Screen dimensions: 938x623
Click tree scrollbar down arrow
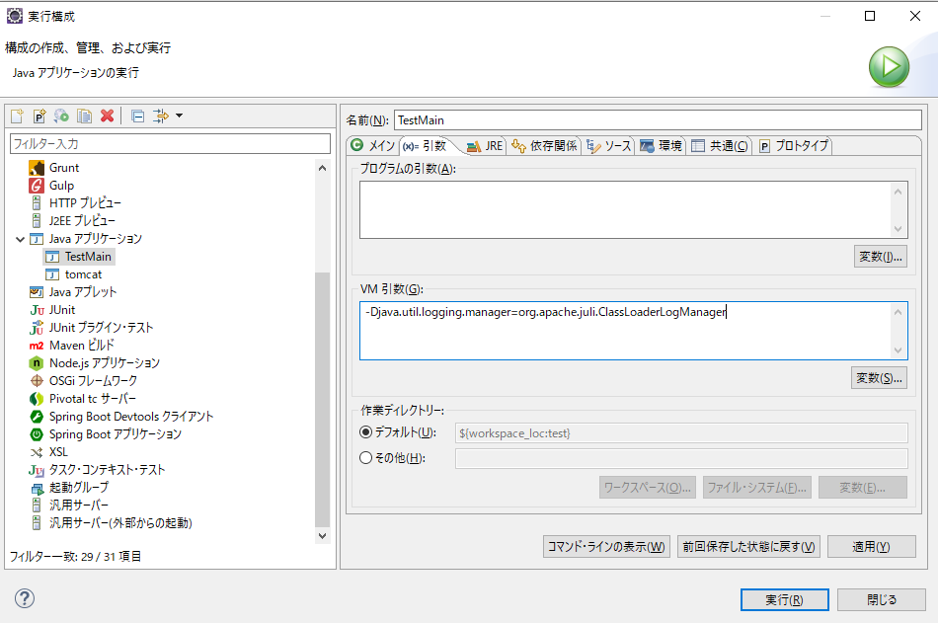pyautogui.click(x=323, y=536)
